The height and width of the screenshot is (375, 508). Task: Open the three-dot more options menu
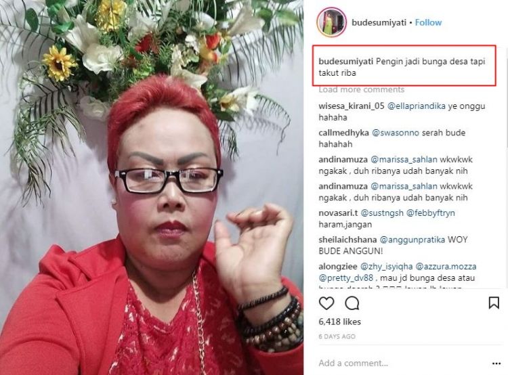(496, 363)
